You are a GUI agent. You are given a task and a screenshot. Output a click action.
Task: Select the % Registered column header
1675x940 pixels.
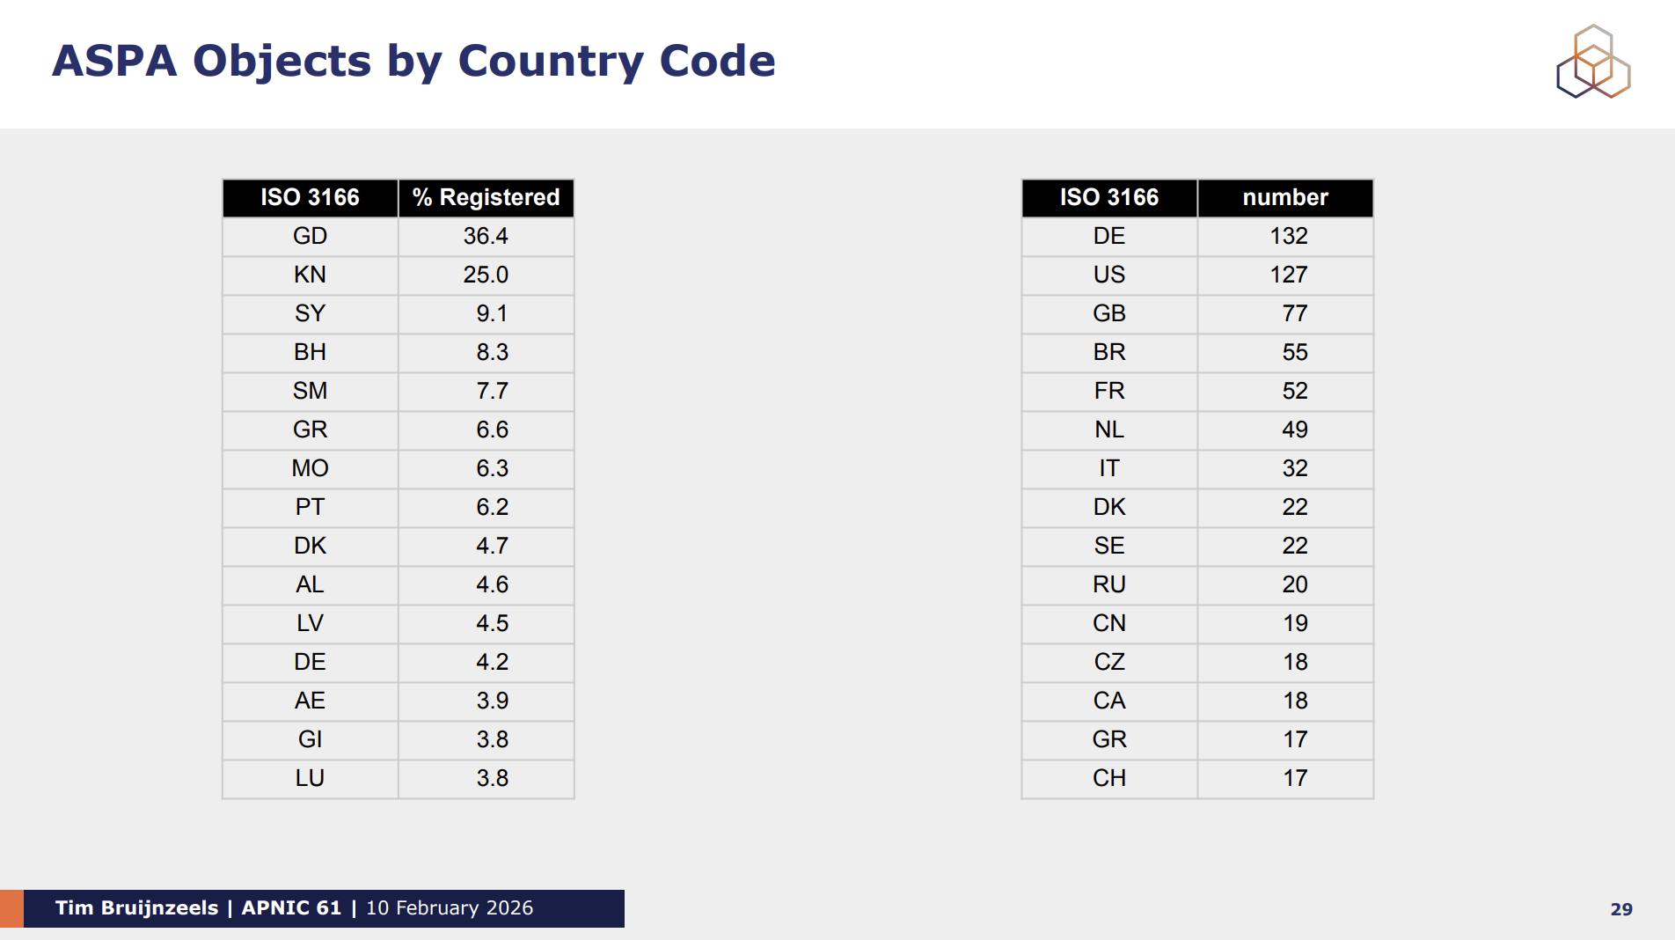tap(486, 197)
